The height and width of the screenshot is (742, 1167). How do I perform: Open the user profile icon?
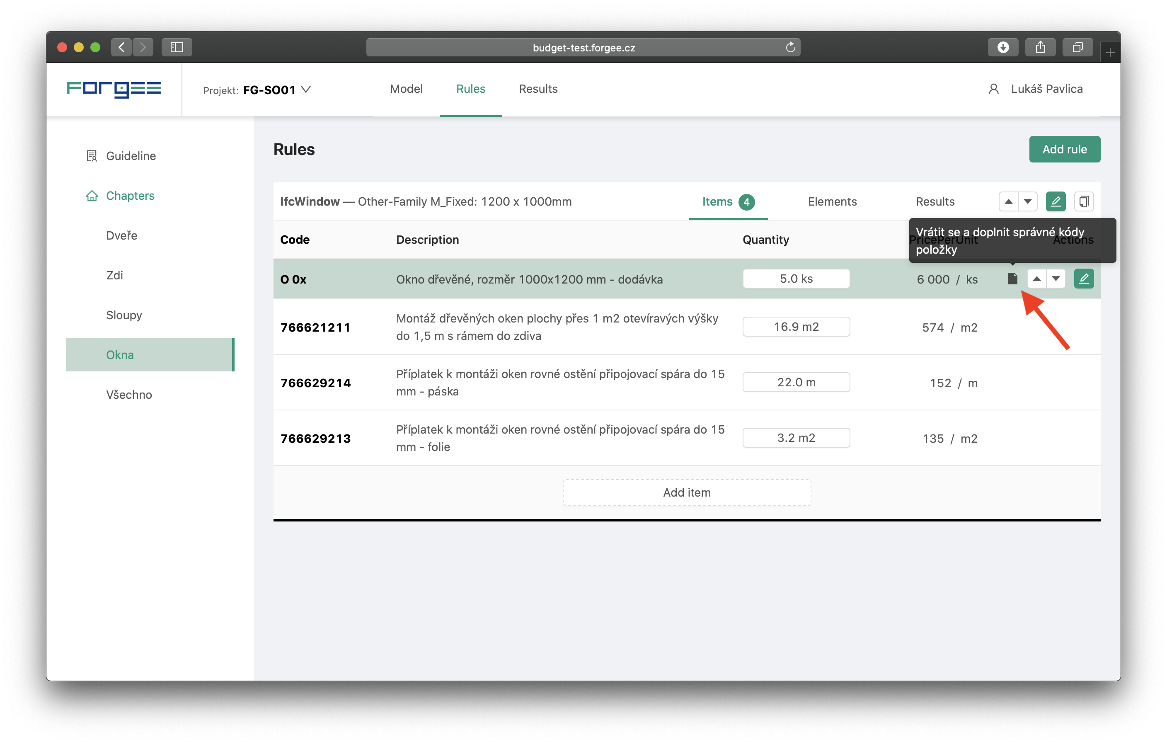tap(993, 89)
